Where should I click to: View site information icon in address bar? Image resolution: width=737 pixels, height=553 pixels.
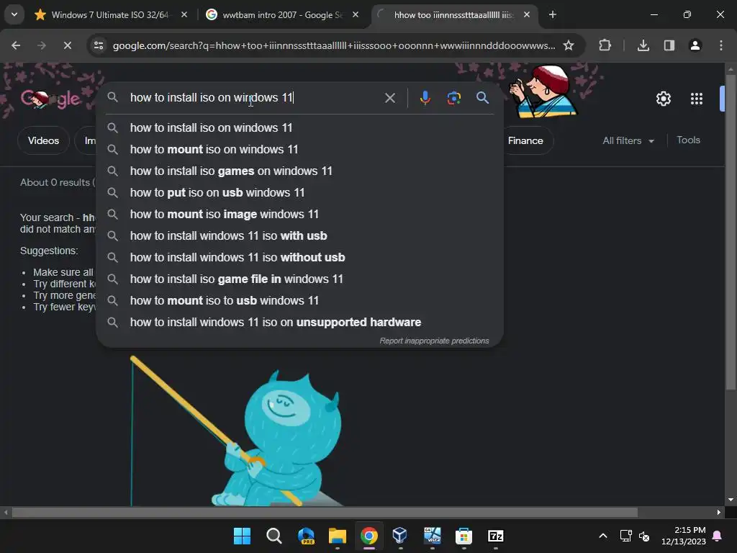coord(99,45)
